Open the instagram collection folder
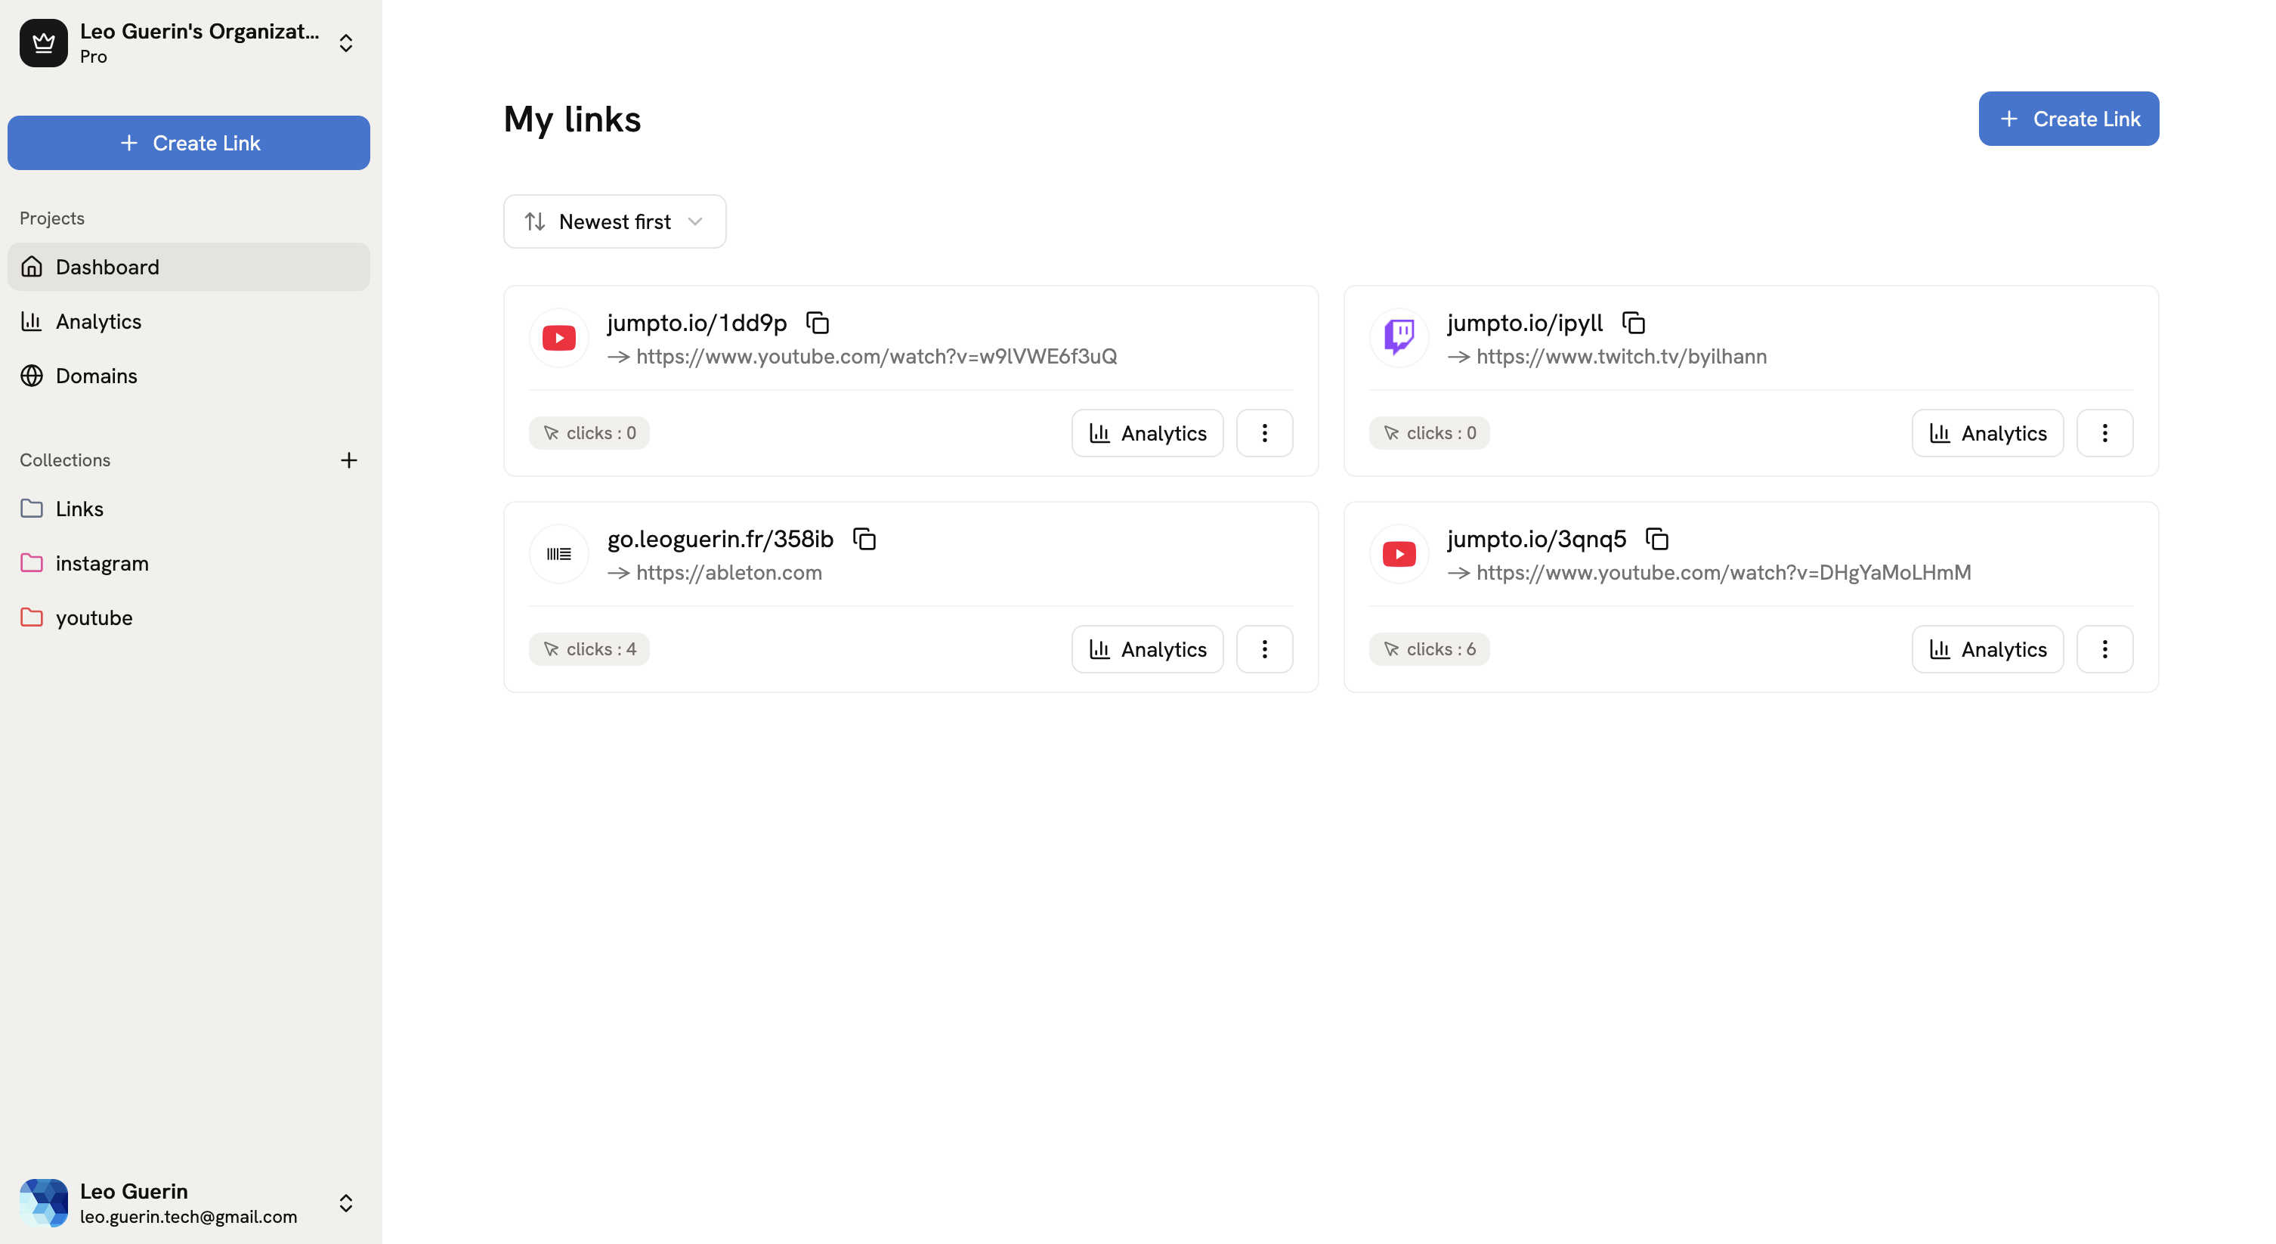 point(101,564)
